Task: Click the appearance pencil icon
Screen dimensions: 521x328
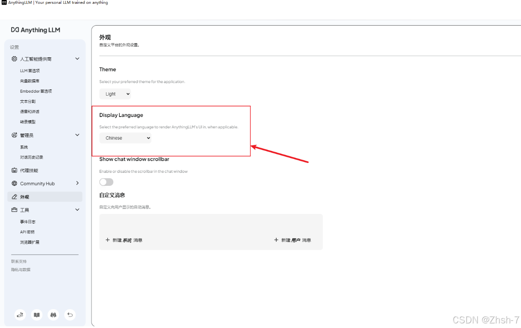Action: pos(15,197)
